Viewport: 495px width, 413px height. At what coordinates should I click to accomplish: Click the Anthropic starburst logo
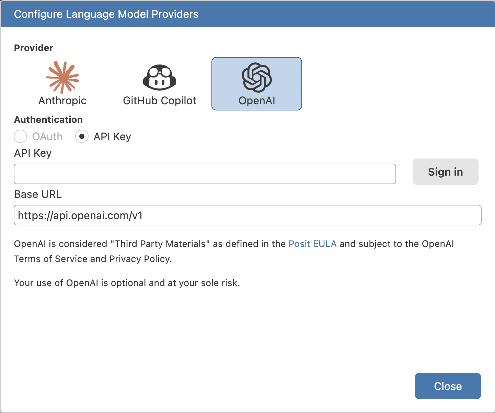pos(62,76)
